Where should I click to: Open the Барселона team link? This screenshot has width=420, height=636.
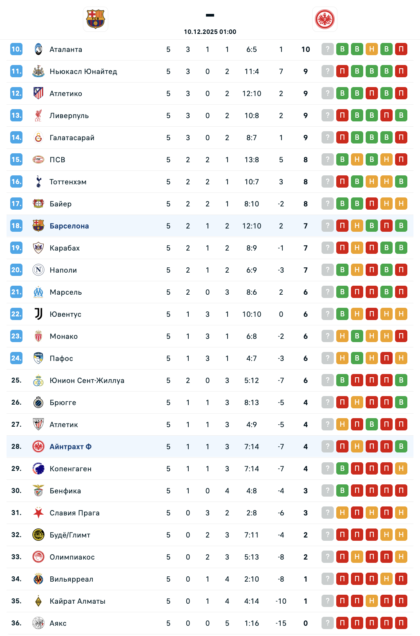69,226
